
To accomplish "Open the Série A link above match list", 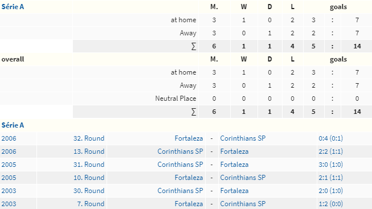I will click(13, 125).
